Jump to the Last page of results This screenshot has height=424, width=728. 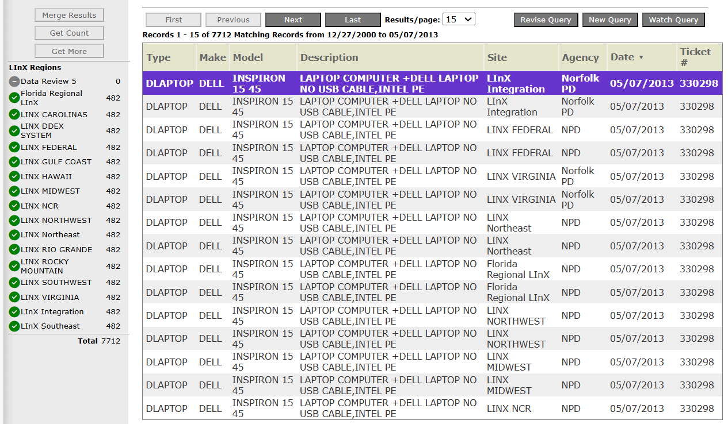(353, 20)
